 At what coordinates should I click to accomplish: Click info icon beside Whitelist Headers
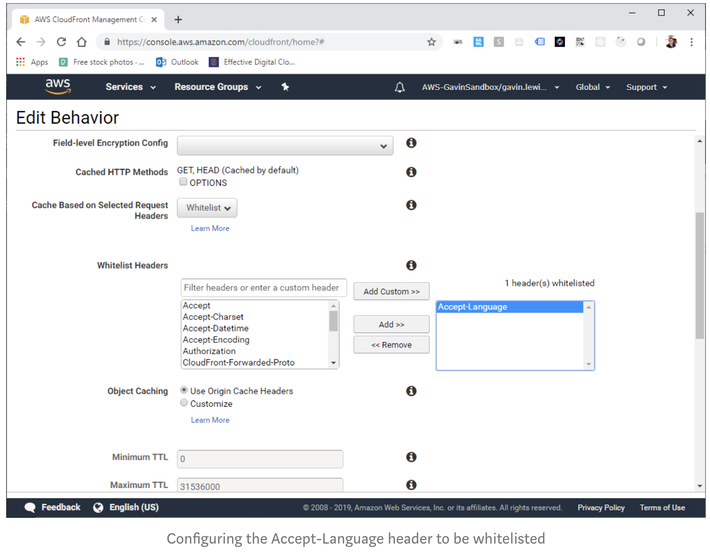411,265
